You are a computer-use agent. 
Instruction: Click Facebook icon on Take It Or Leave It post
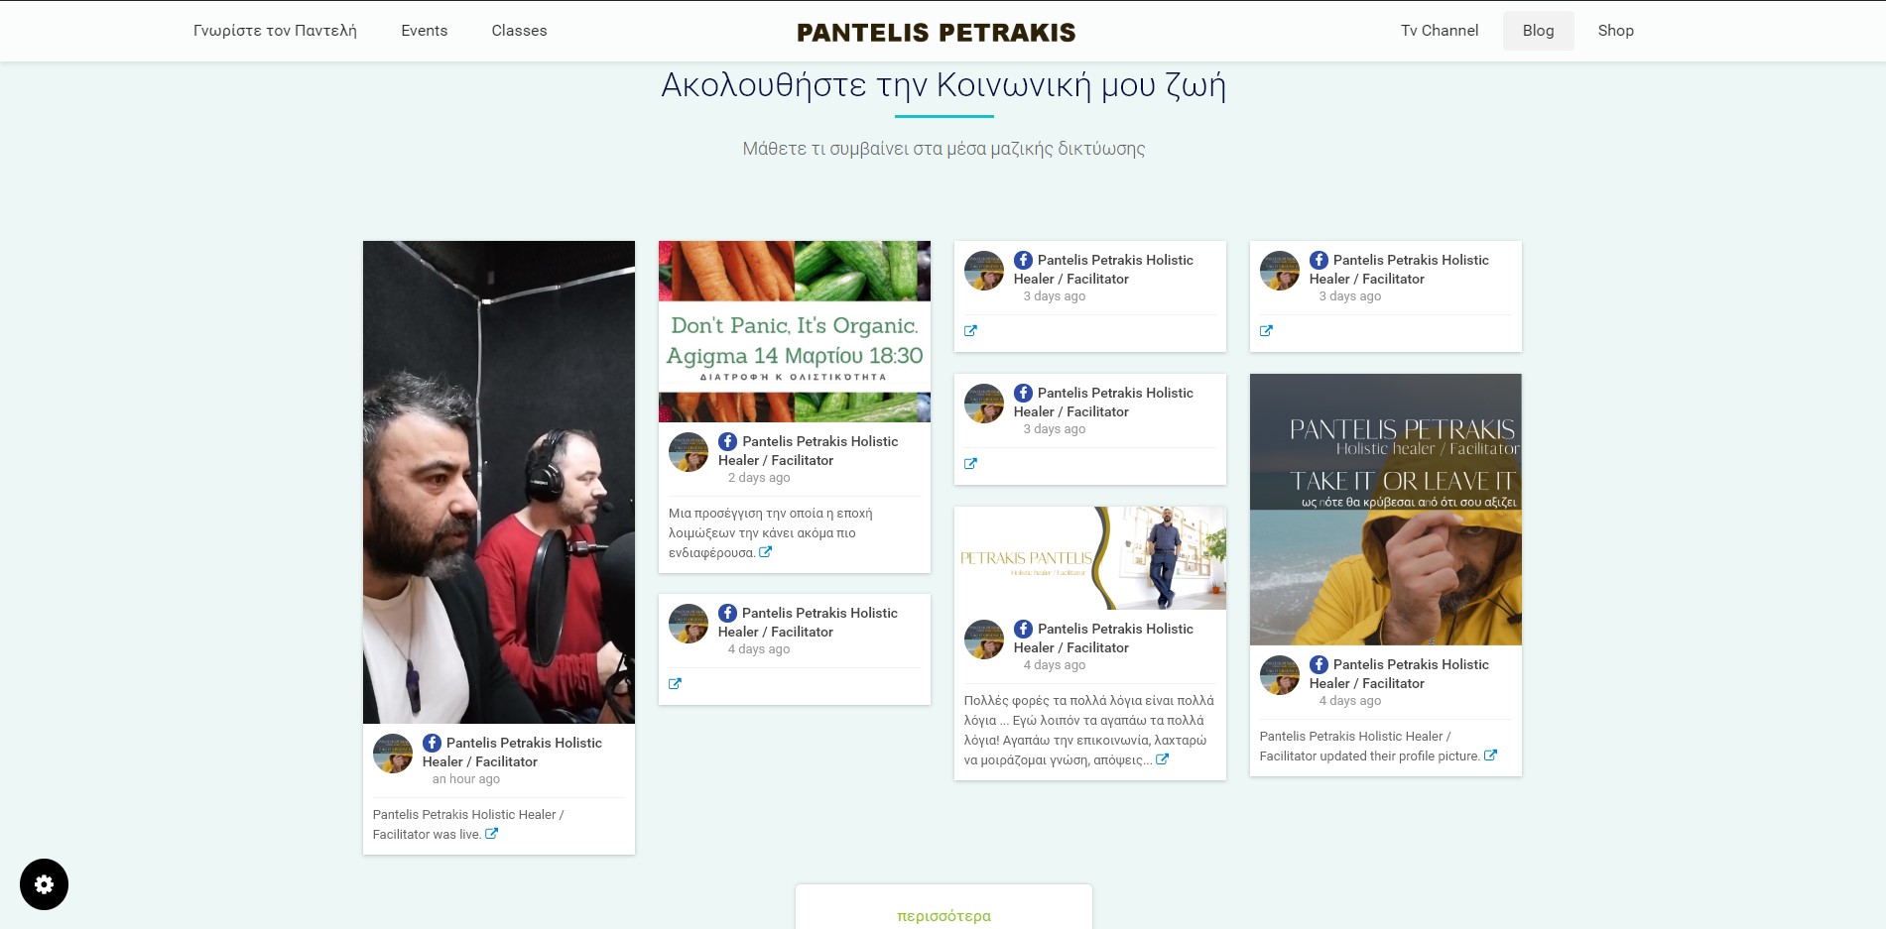(1320, 664)
